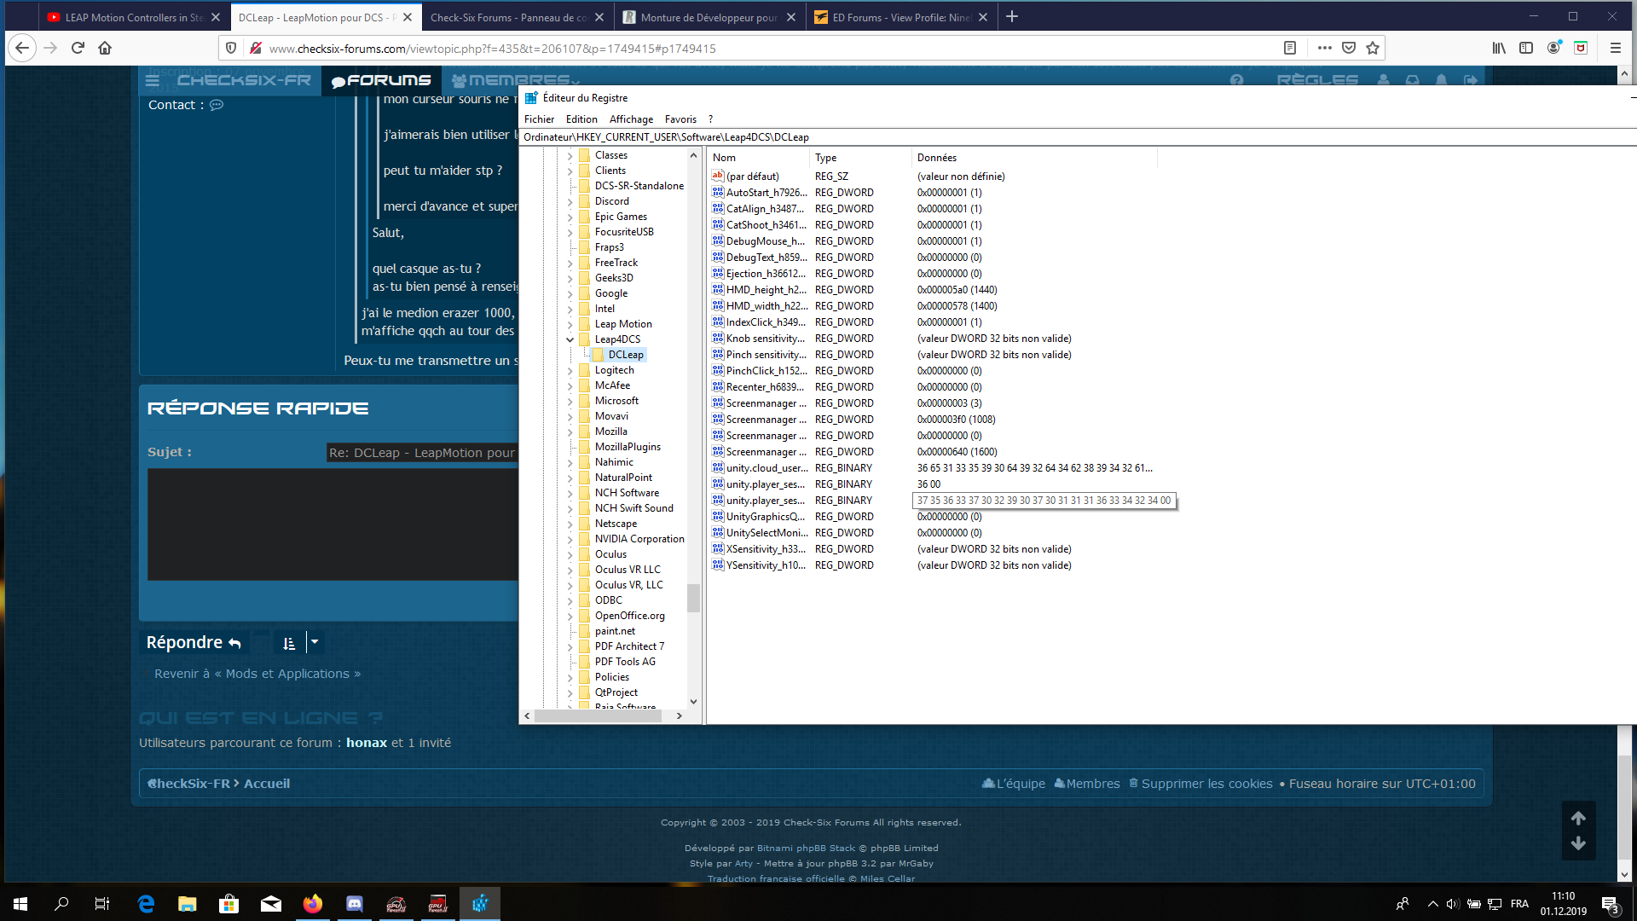Switch to Check-Six Forums Panneau tab
This screenshot has height=921, width=1637.
(x=509, y=17)
